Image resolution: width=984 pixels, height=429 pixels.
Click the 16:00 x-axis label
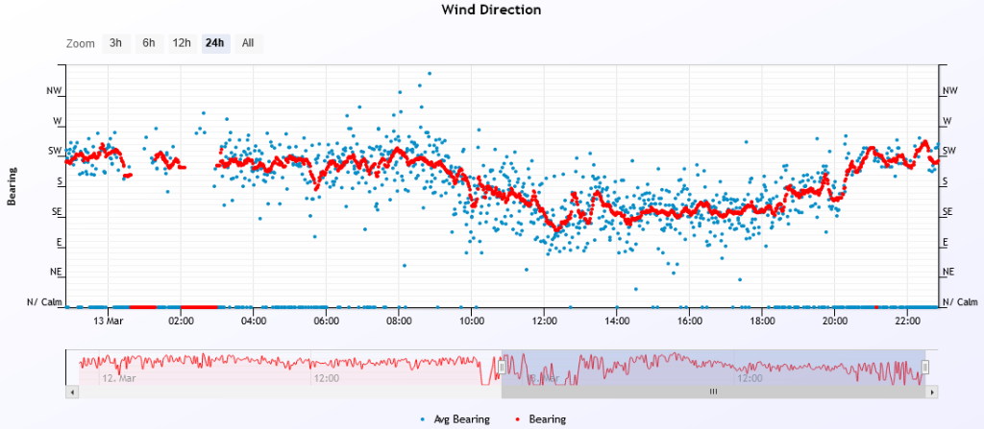(x=690, y=321)
